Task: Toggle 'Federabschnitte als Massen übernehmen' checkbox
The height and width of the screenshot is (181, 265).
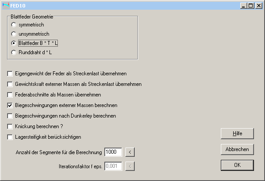Action: [10, 95]
